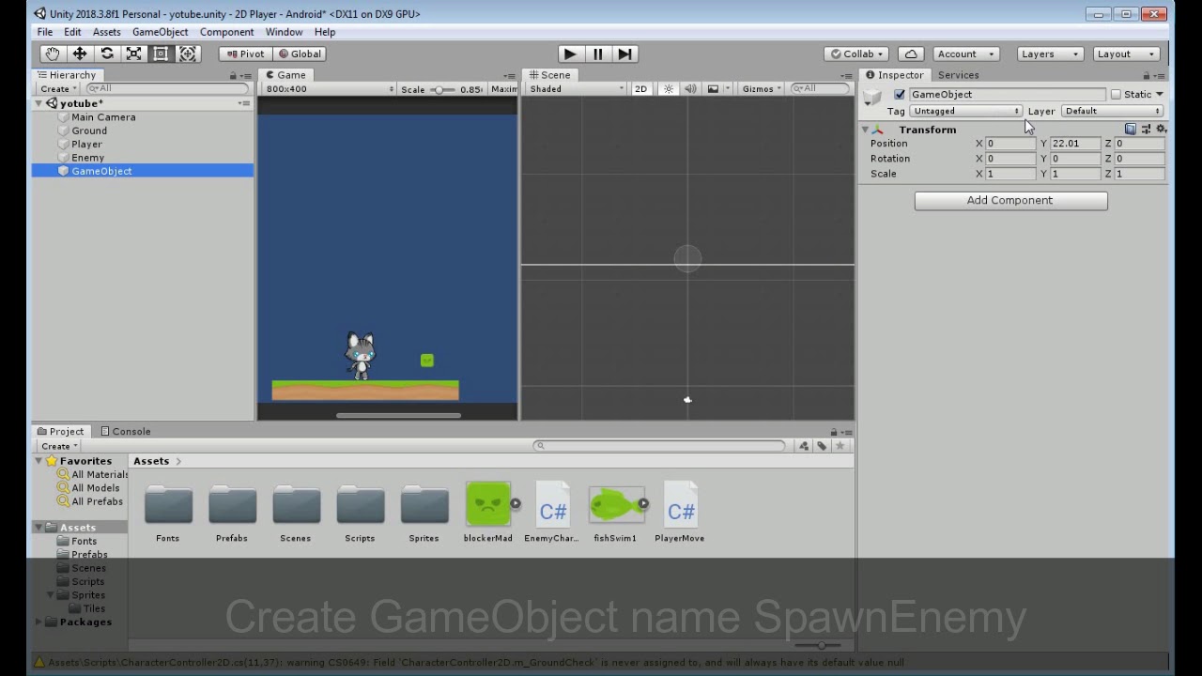Open the Static options dropdown arrow

point(1159,95)
